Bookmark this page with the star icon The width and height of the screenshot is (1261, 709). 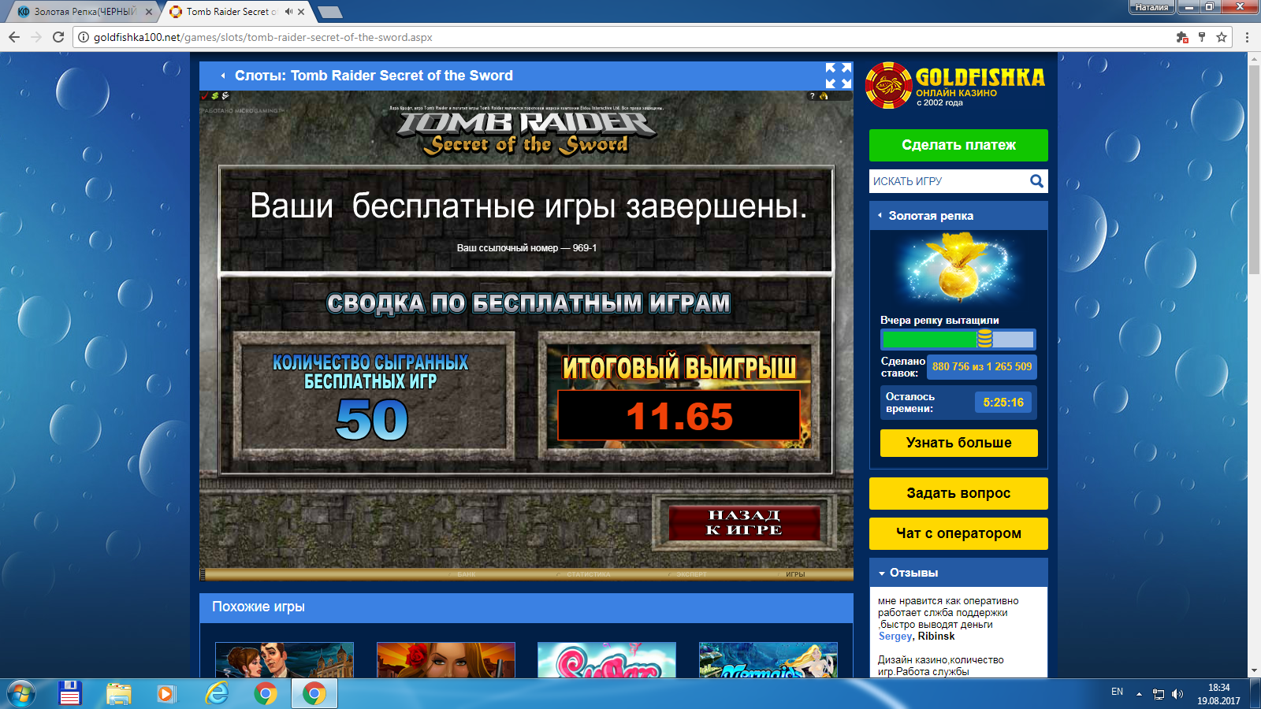tap(1222, 37)
